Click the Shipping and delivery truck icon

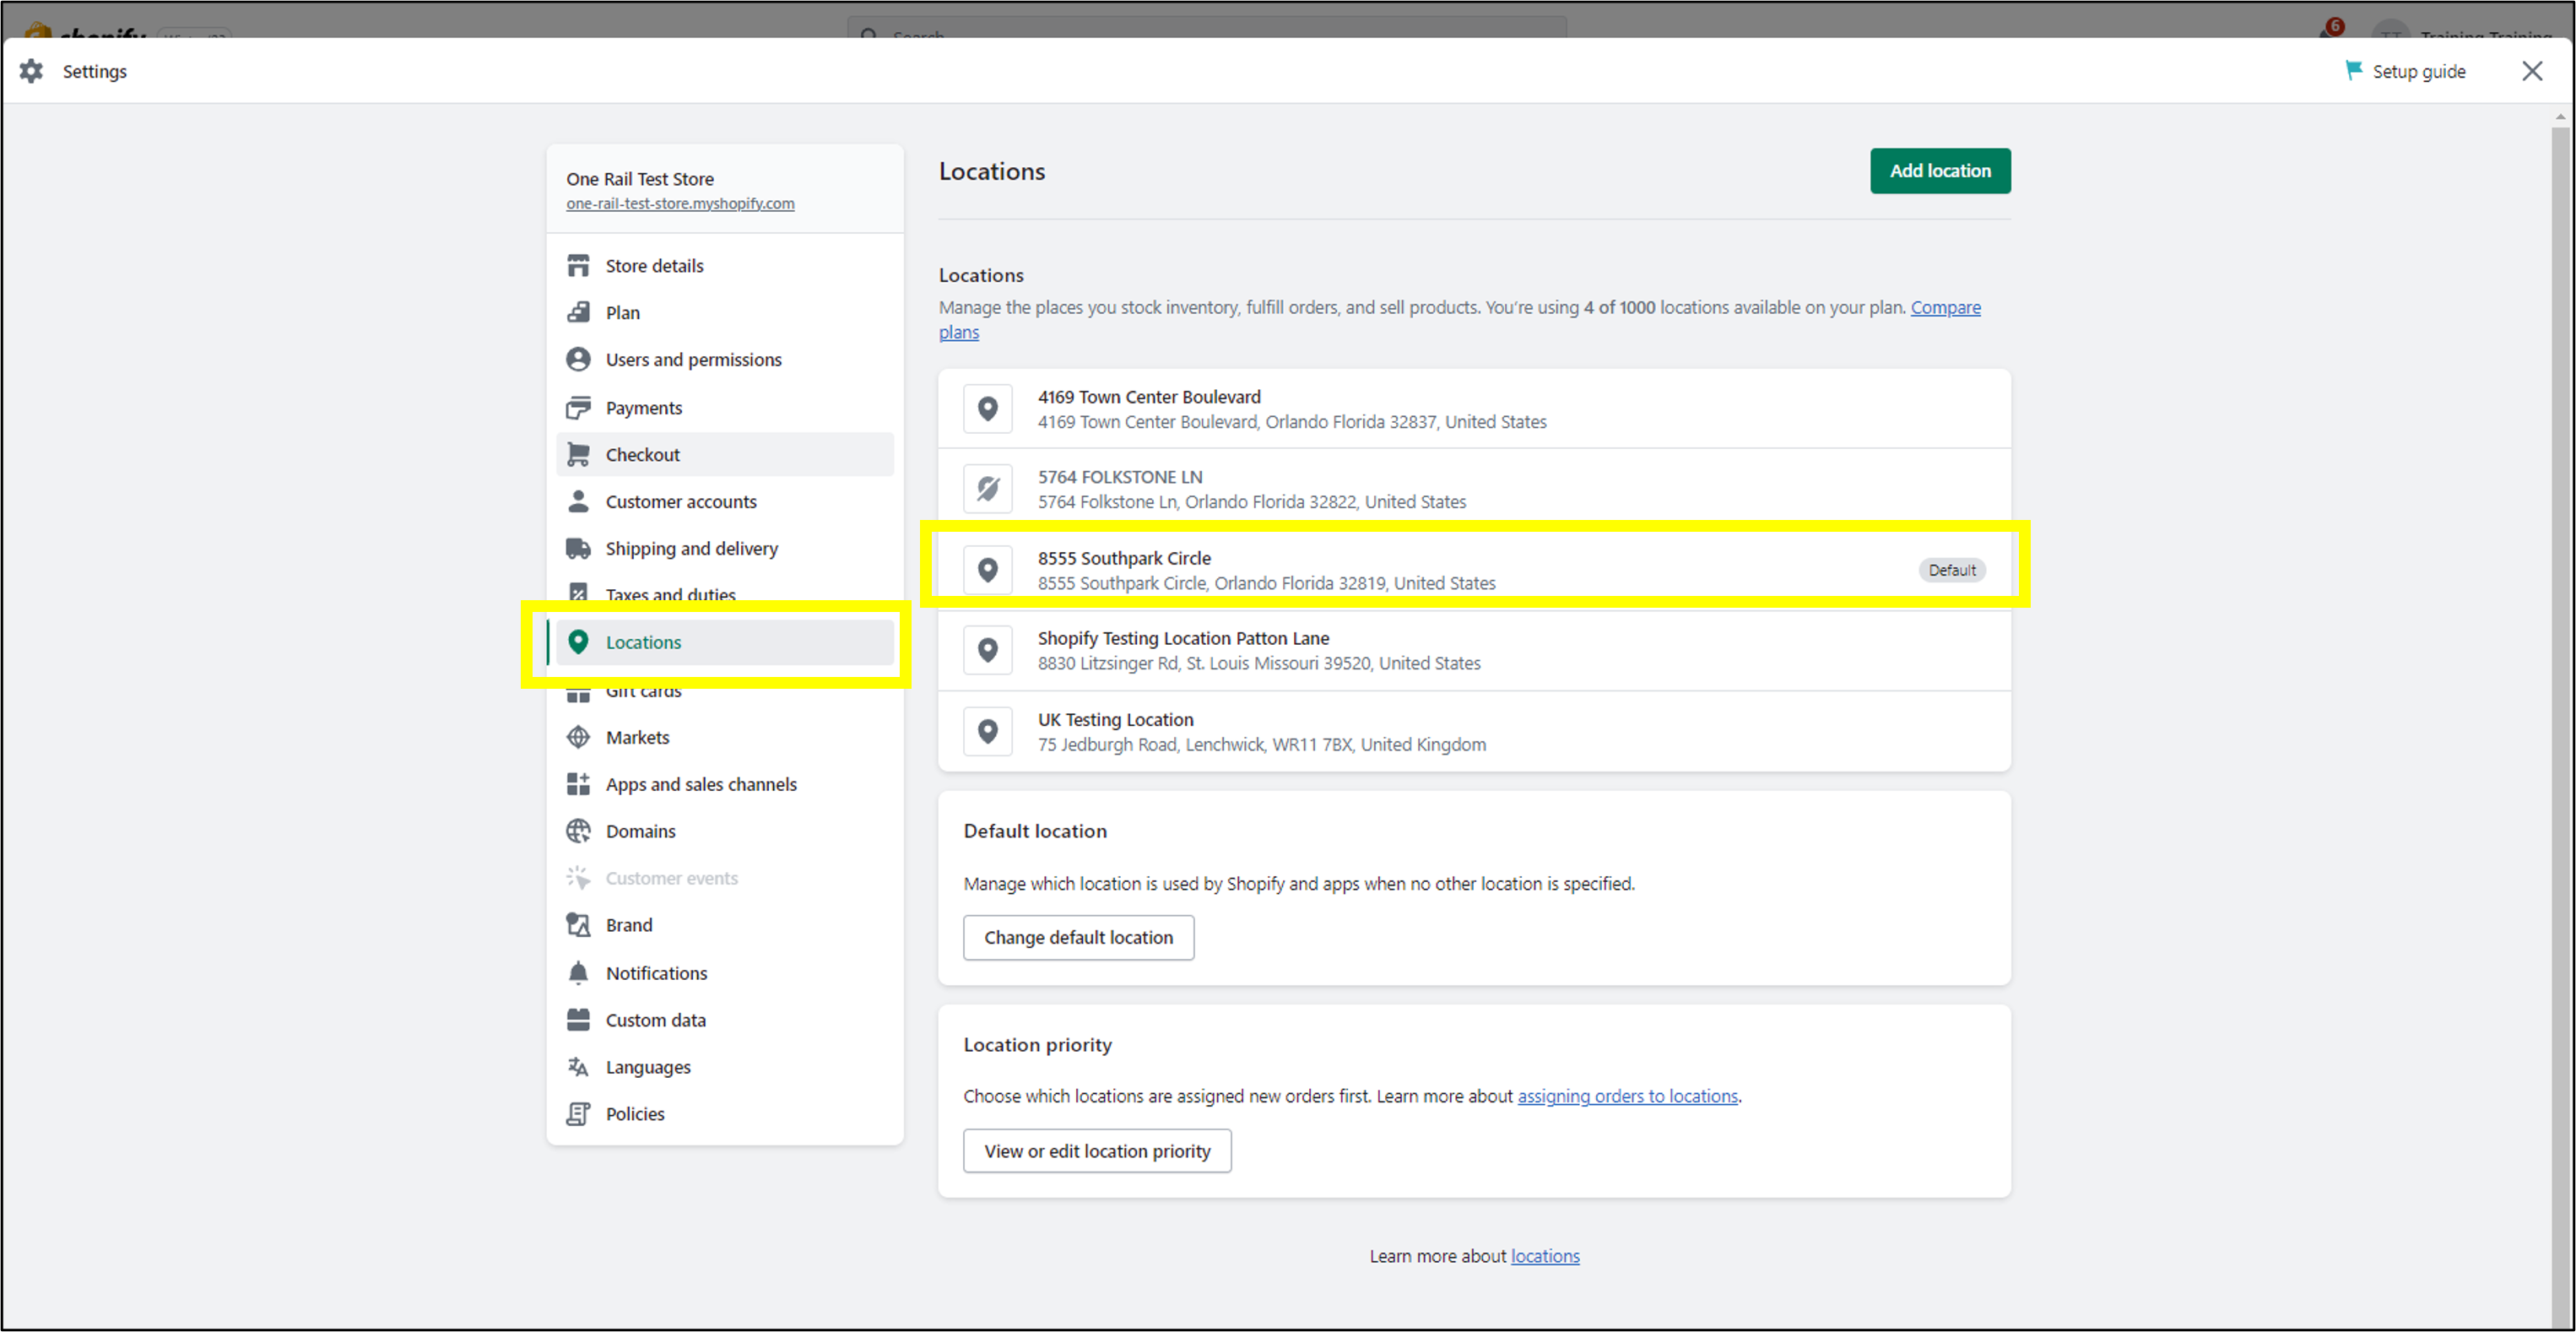[578, 548]
